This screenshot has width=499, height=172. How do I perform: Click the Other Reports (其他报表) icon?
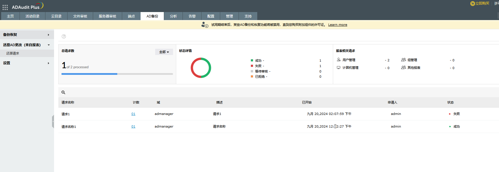[x=404, y=68]
